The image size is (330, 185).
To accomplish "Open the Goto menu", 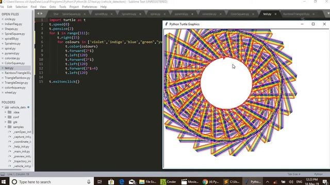I will (53, 7).
